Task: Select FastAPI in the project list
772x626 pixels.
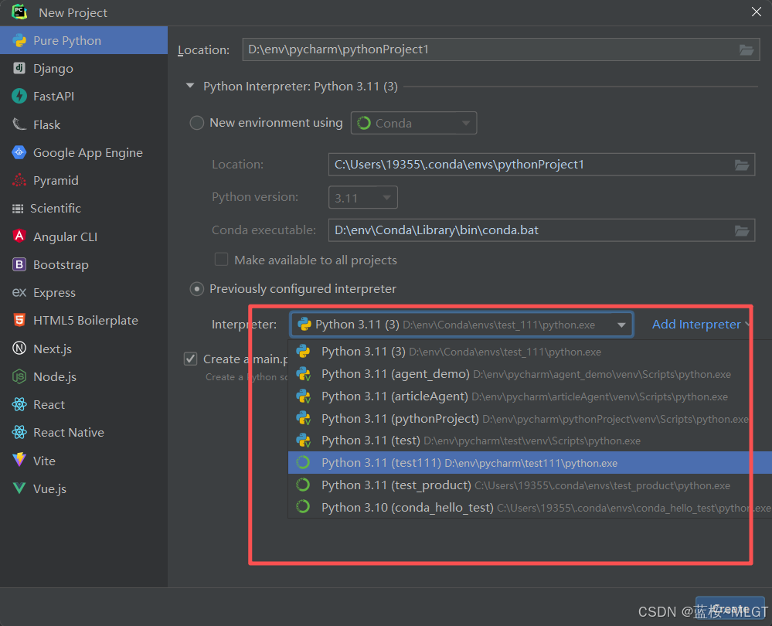Action: (x=83, y=96)
